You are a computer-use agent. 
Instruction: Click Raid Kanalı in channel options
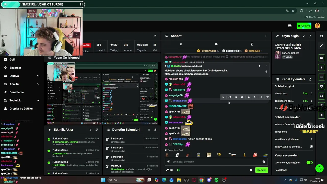click(281, 170)
